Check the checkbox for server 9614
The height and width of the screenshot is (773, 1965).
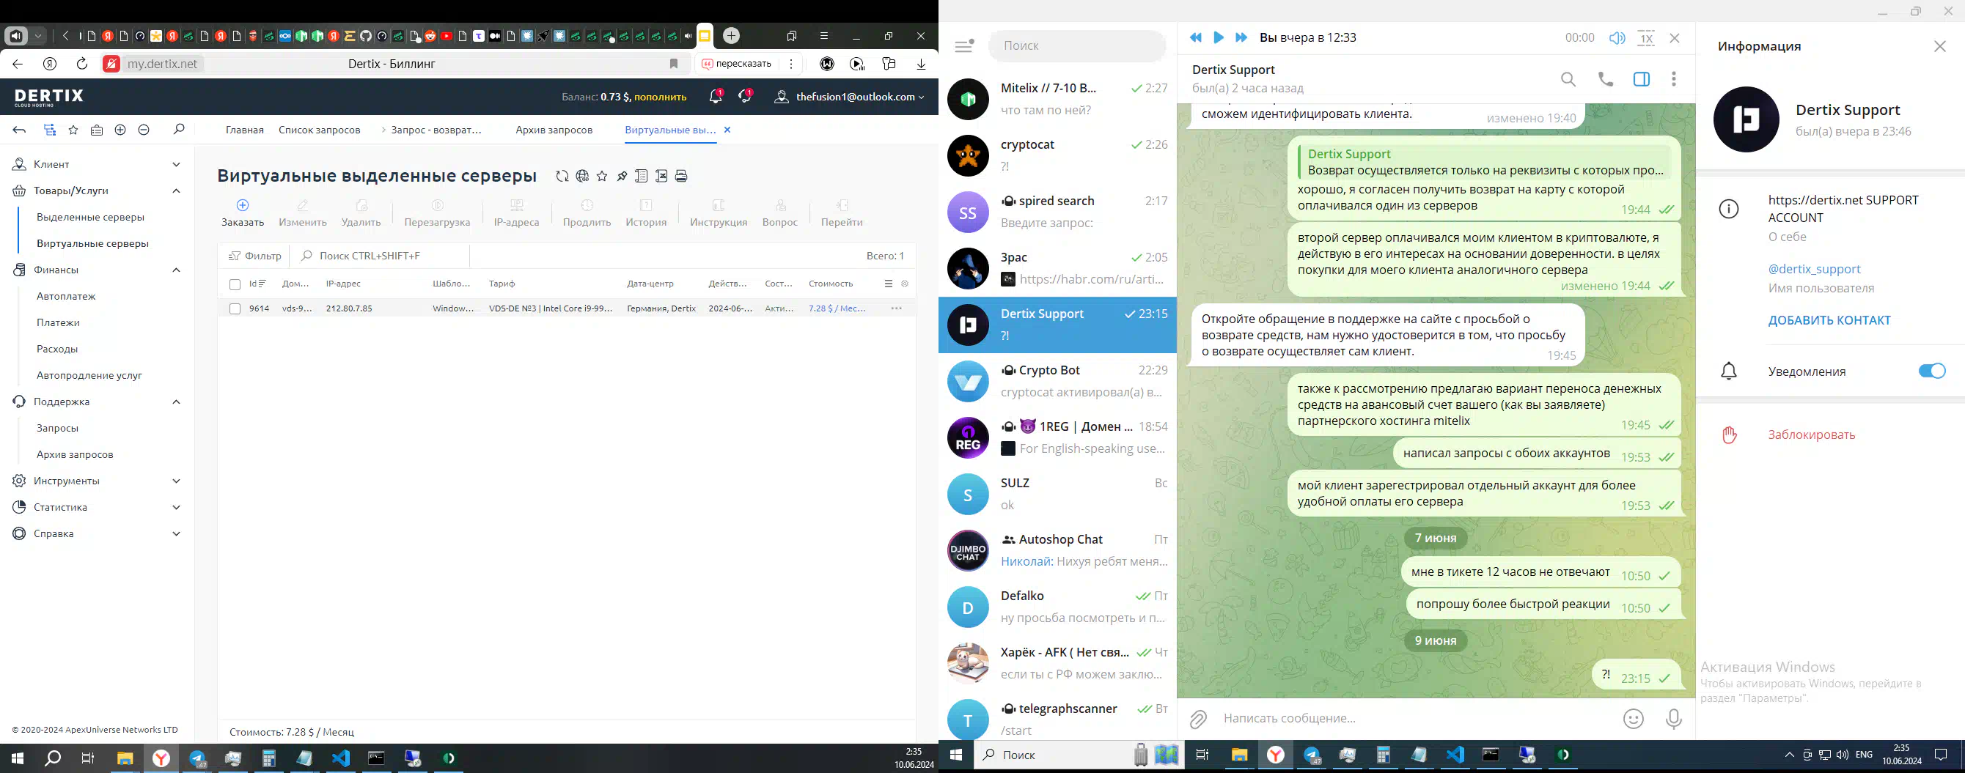coord(235,308)
